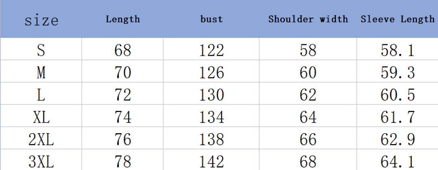Select the bust value 130
The width and height of the screenshot is (438, 170).
pyautogui.click(x=211, y=95)
